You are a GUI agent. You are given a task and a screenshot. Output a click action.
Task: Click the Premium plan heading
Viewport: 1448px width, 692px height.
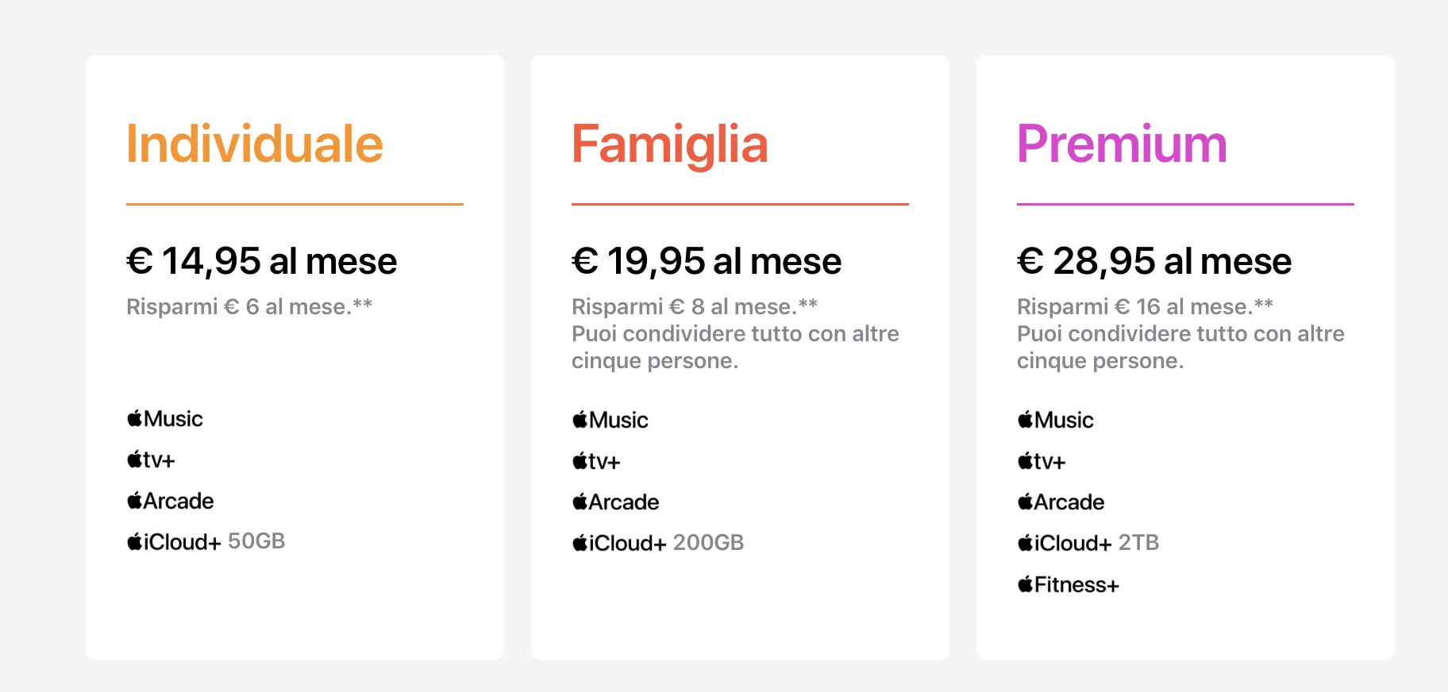coord(1122,144)
